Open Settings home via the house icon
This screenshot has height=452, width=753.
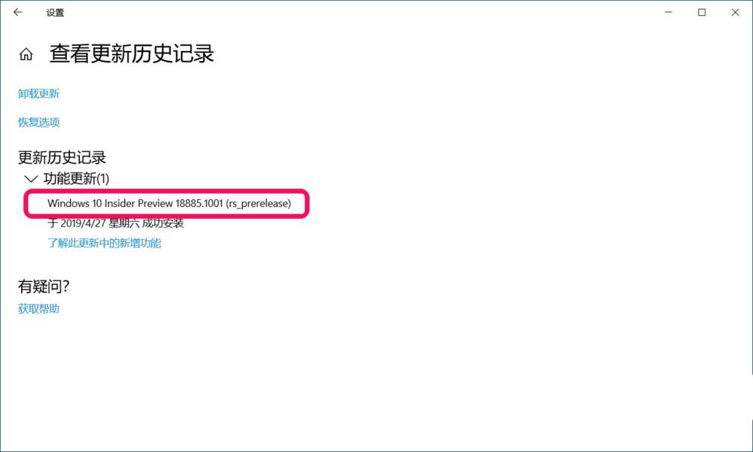[26, 54]
